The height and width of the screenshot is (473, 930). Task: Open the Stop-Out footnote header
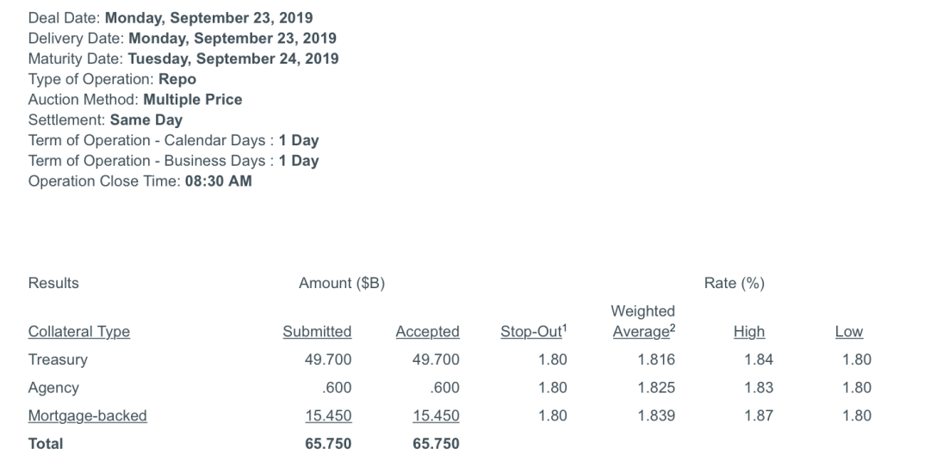[533, 331]
